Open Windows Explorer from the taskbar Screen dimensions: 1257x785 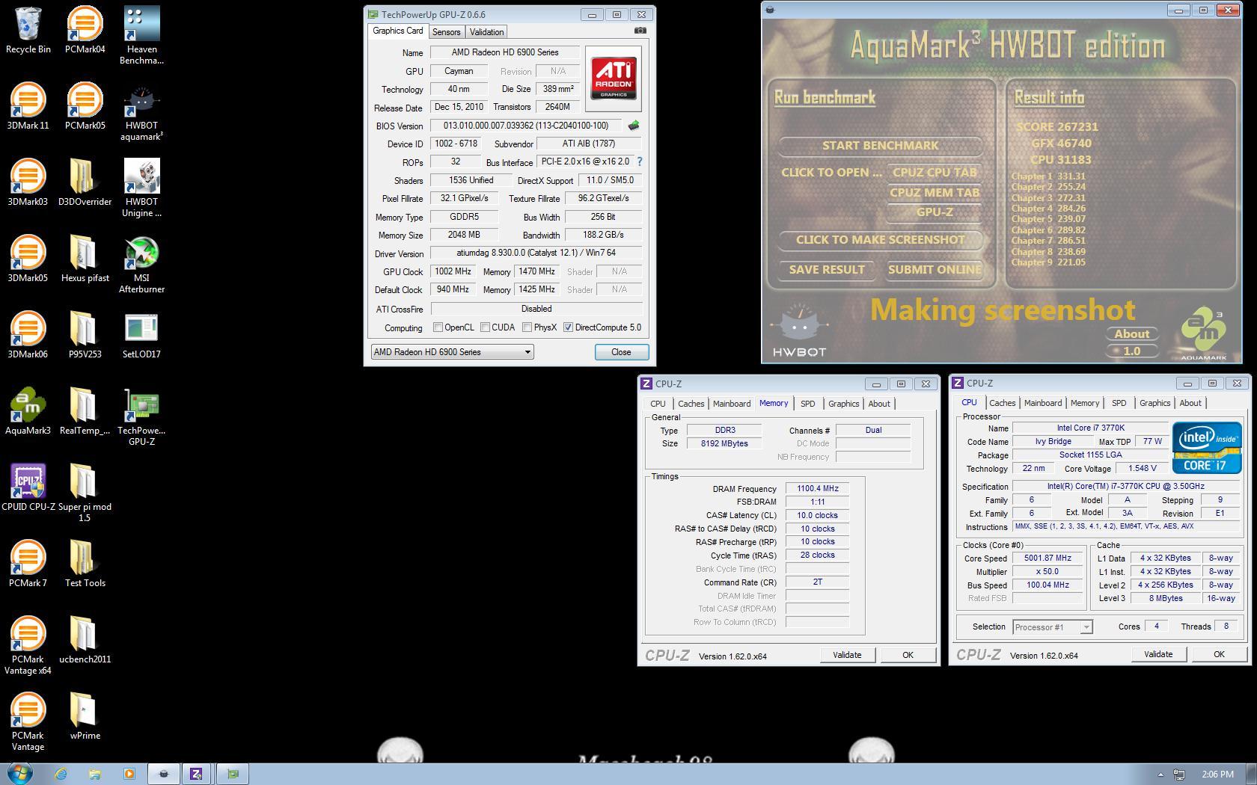coord(95,774)
